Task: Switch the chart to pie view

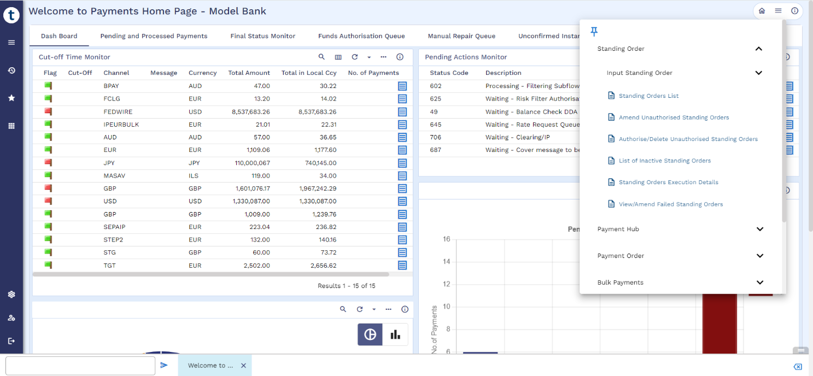Action: tap(370, 334)
